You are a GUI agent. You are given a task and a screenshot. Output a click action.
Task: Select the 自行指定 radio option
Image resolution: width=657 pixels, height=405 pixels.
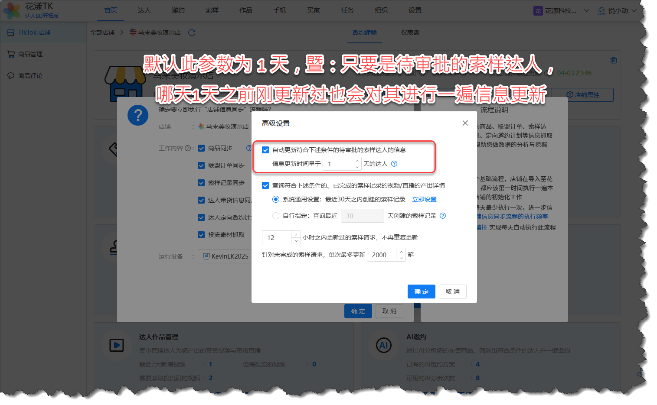point(276,216)
